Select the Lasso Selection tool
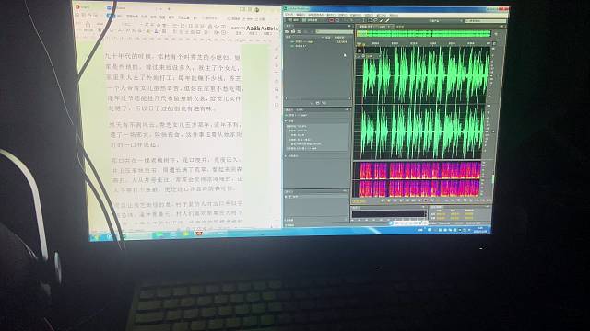The height and width of the screenshot is (331, 590). (x=375, y=20)
